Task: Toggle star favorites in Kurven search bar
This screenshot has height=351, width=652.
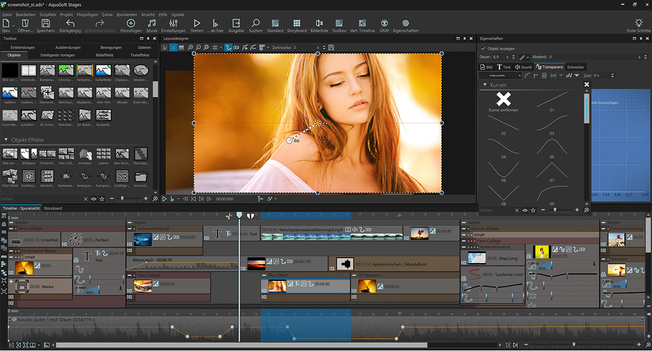Action: [533, 210]
